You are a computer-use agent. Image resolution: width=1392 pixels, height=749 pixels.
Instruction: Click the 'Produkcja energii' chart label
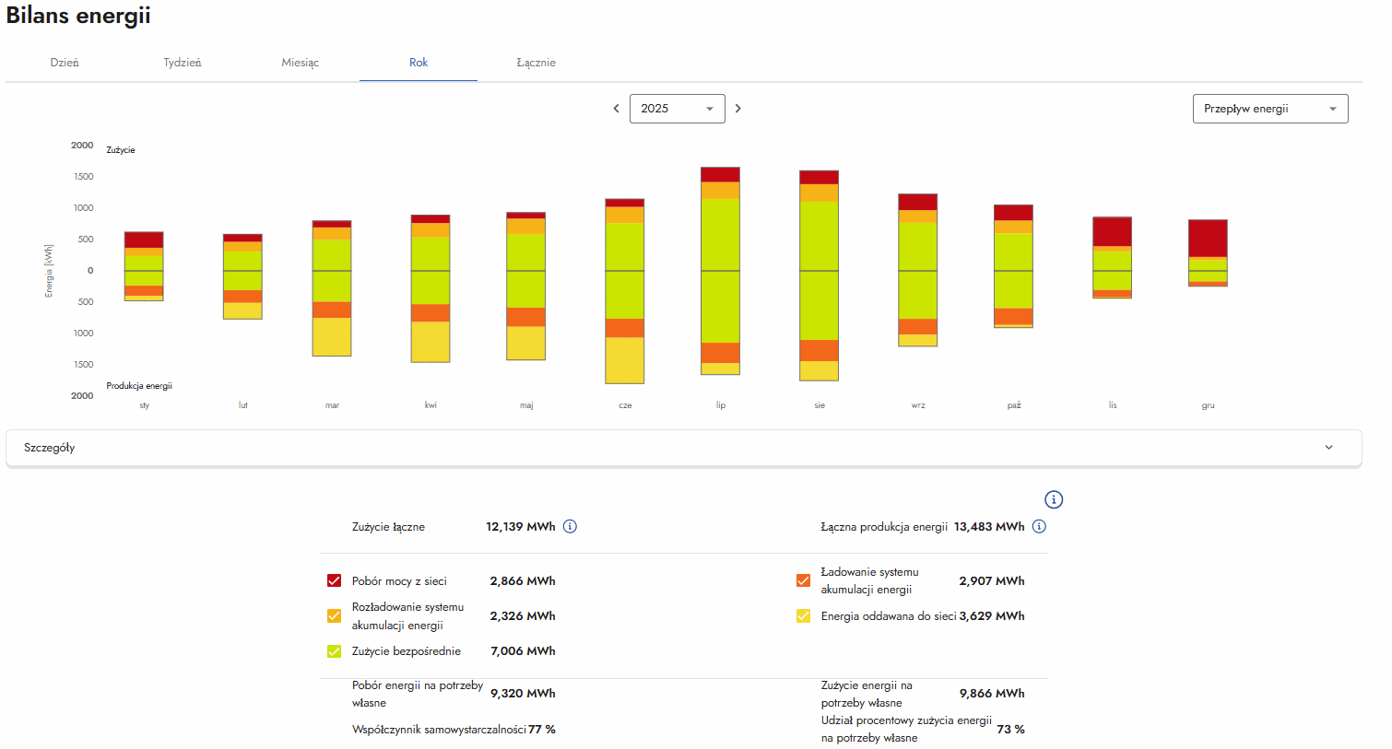click(x=139, y=386)
